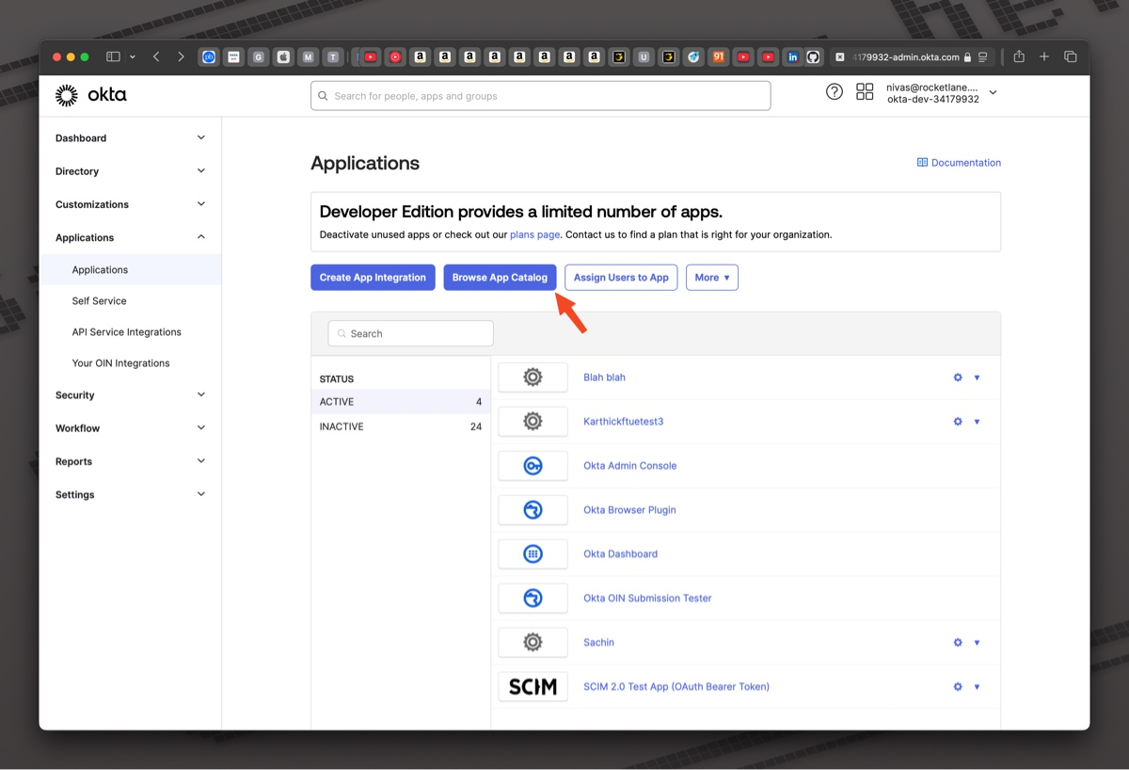Expand the Settings sidebar section
Image resolution: width=1129 pixels, height=770 pixels.
(x=201, y=494)
